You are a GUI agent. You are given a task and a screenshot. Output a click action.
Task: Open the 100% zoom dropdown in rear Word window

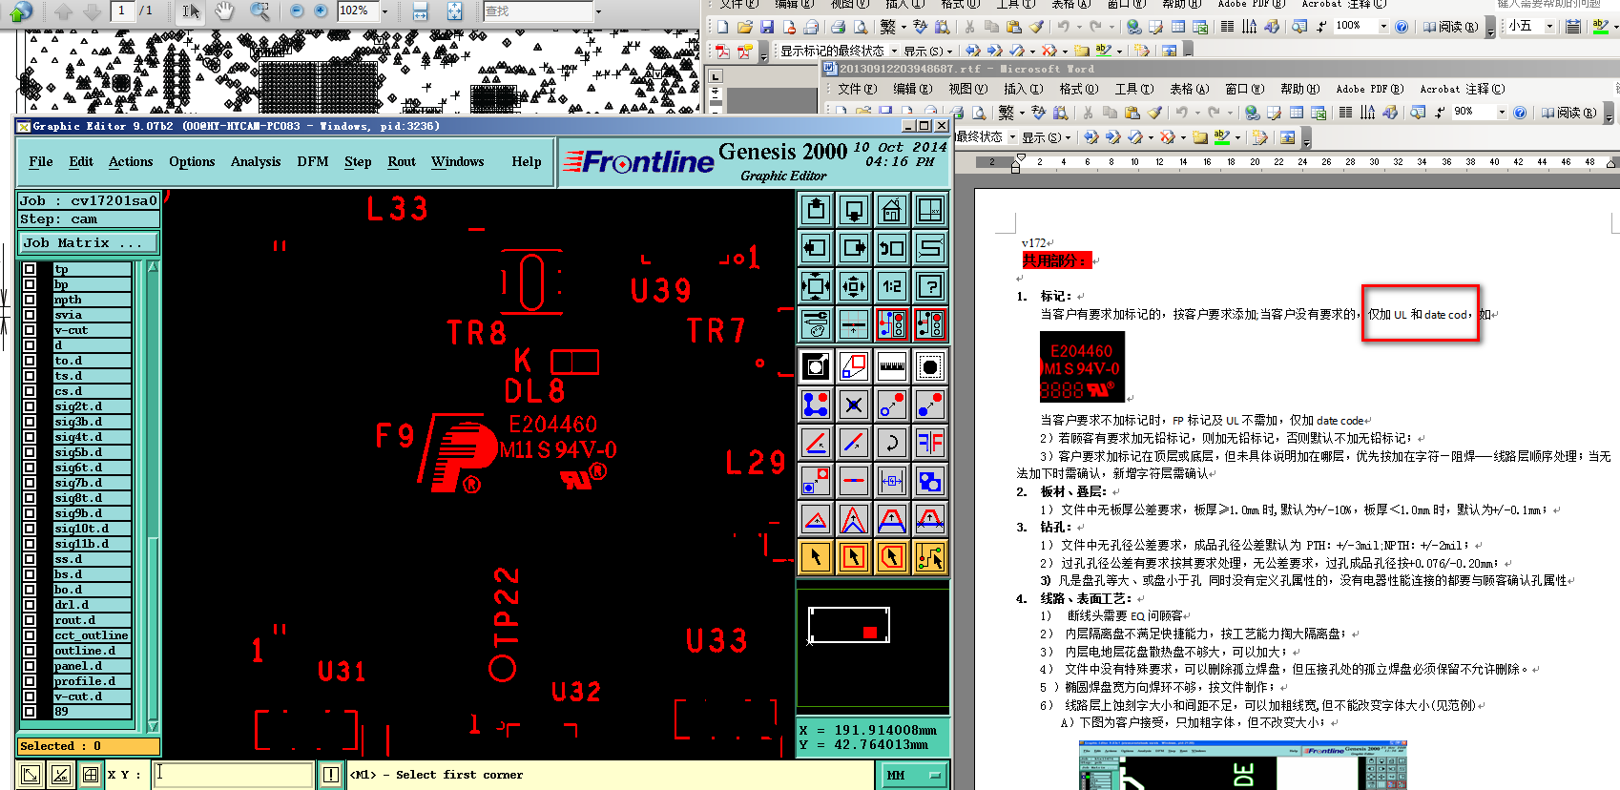(1384, 26)
